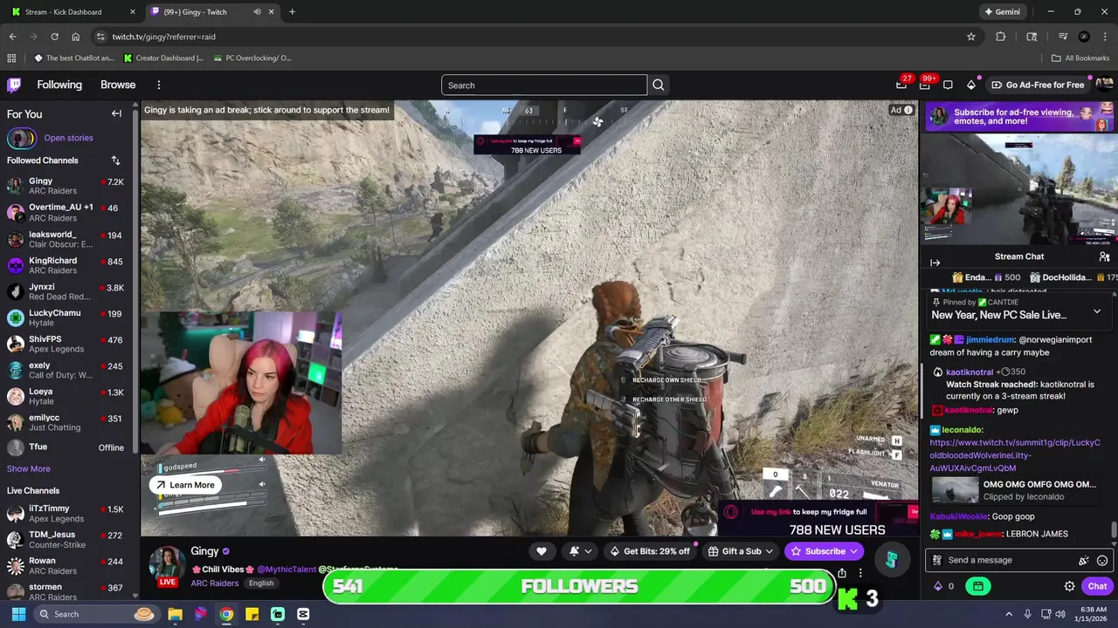Open the Windows Start menu
The width and height of the screenshot is (1118, 628).
click(x=18, y=614)
